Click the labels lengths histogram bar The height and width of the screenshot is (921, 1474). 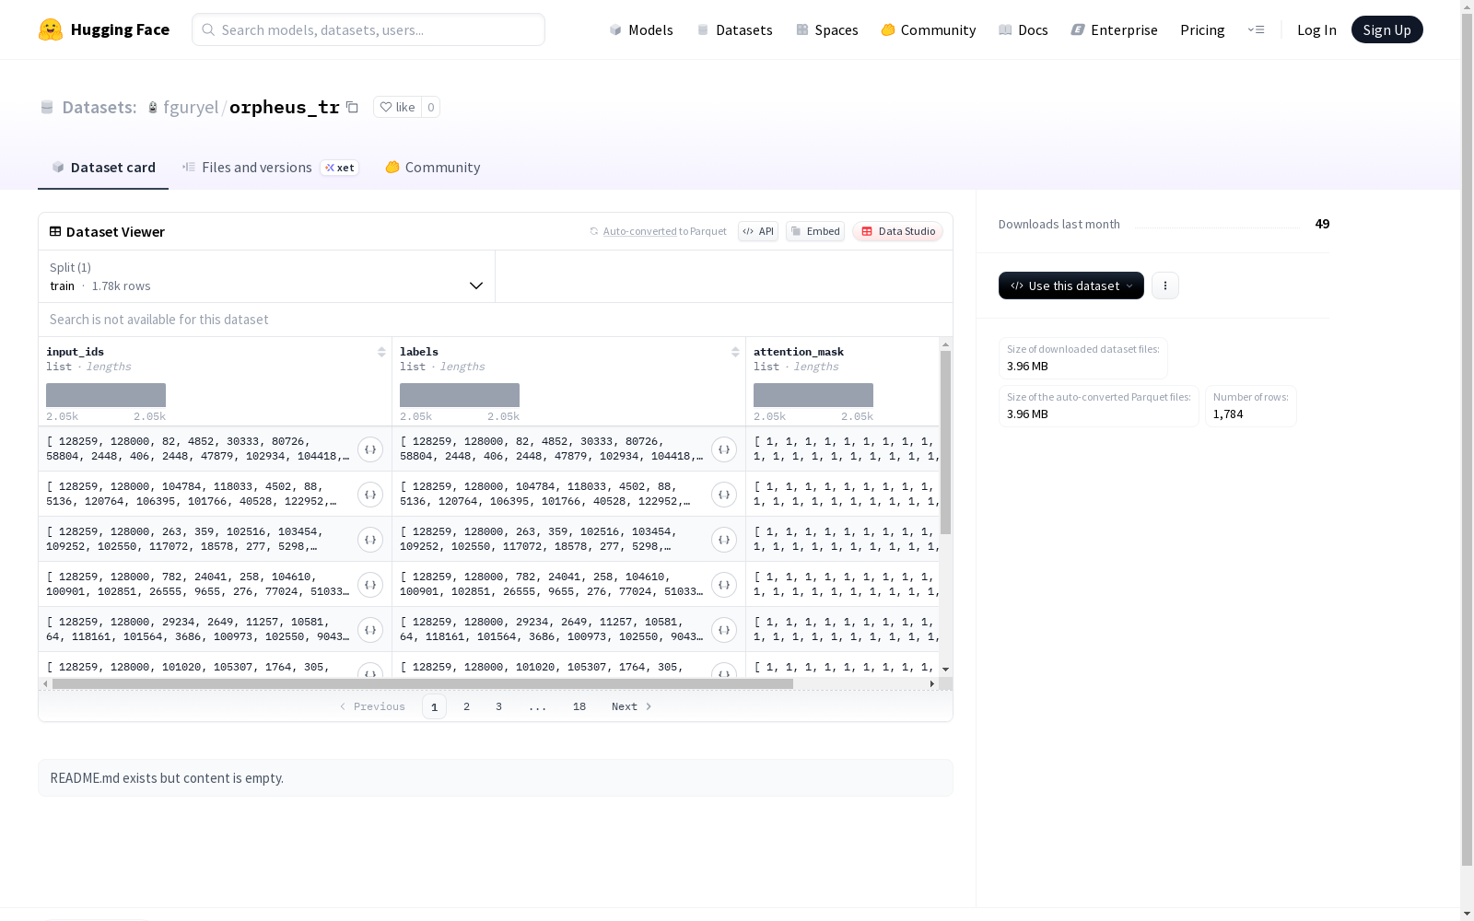[x=460, y=395]
